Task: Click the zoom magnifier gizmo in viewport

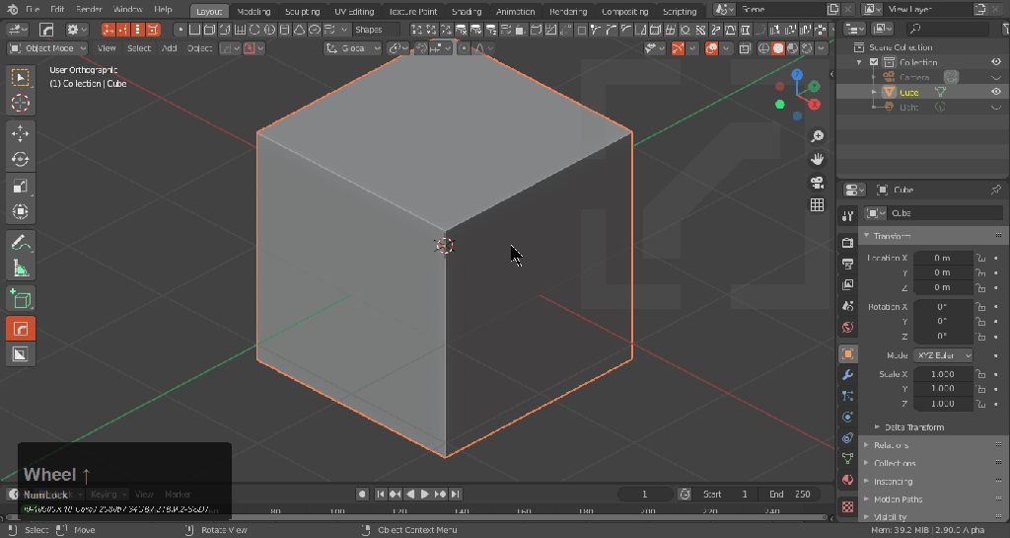Action: point(817,135)
